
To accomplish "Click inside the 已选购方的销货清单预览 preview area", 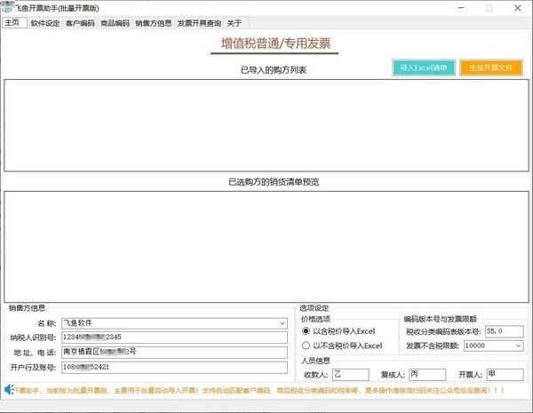I will point(266,247).
